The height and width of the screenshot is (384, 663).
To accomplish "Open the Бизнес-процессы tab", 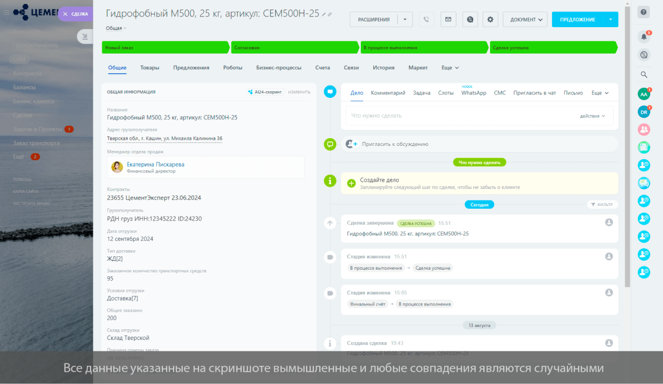I will pyautogui.click(x=279, y=68).
